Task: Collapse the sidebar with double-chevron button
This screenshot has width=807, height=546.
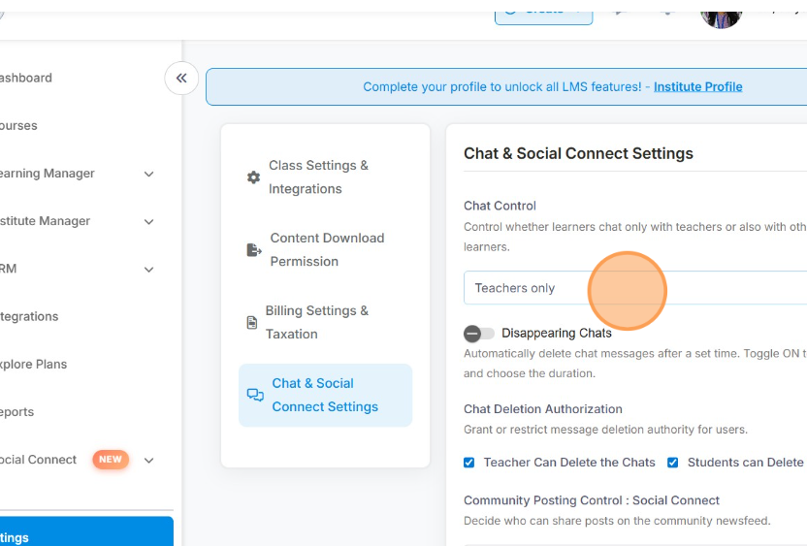Action: 181,79
